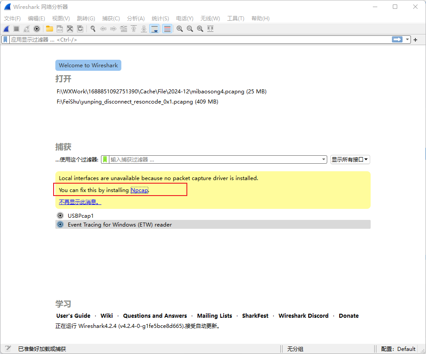This screenshot has width=426, height=354.
Task: Open the 跳转(G) menu
Action: point(86,19)
